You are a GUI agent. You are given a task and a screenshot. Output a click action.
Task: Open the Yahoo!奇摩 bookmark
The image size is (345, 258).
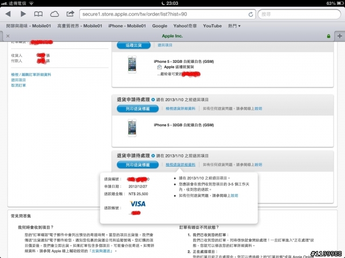(x=185, y=26)
